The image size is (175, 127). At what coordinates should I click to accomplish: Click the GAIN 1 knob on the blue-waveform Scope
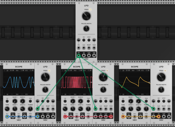coord(15,101)
